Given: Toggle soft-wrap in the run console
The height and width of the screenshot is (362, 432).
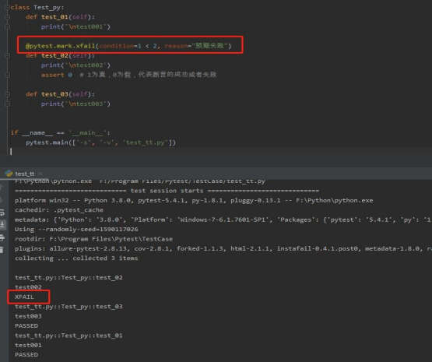Looking at the screenshot, I should click(x=2, y=213).
